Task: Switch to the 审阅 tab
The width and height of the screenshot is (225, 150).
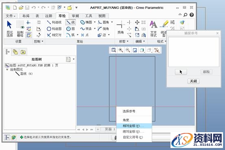Action: pos(76,16)
